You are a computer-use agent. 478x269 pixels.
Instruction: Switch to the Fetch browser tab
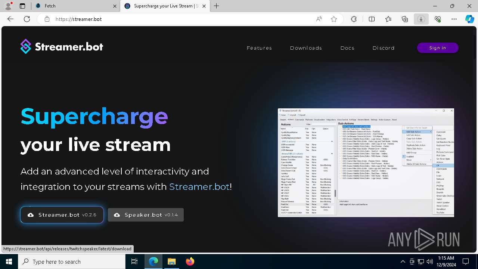[x=75, y=6]
